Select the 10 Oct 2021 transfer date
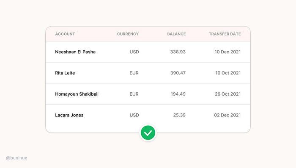This screenshot has width=296, height=168. pyautogui.click(x=228, y=73)
